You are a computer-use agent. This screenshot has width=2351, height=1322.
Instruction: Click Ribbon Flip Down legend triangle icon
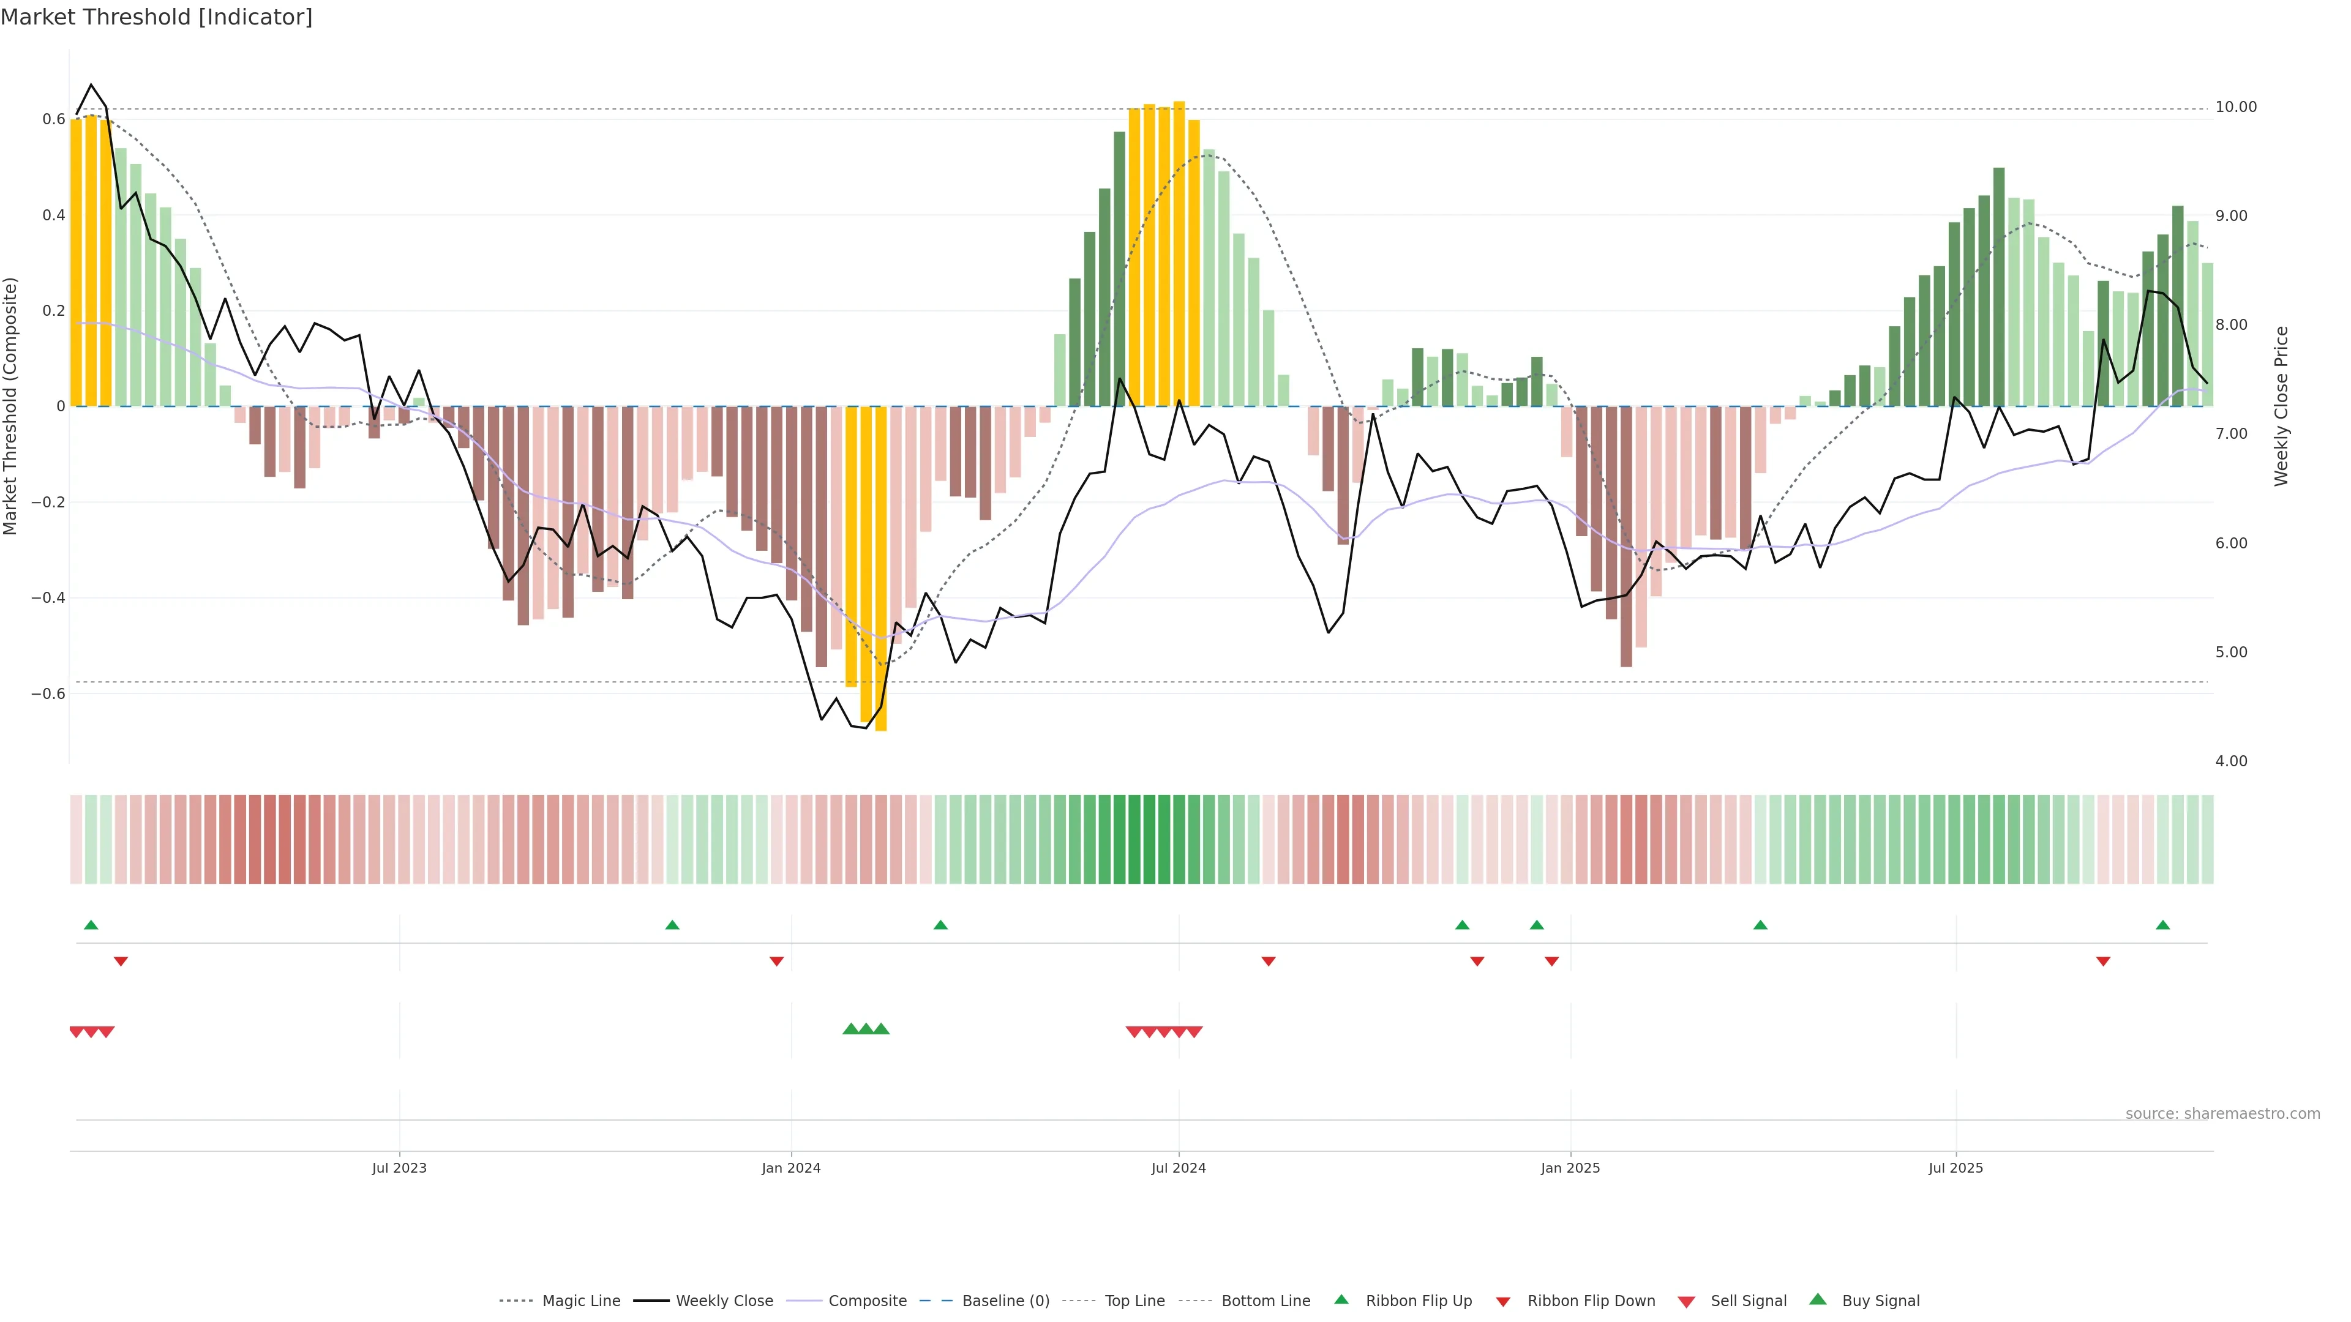point(1503,1302)
